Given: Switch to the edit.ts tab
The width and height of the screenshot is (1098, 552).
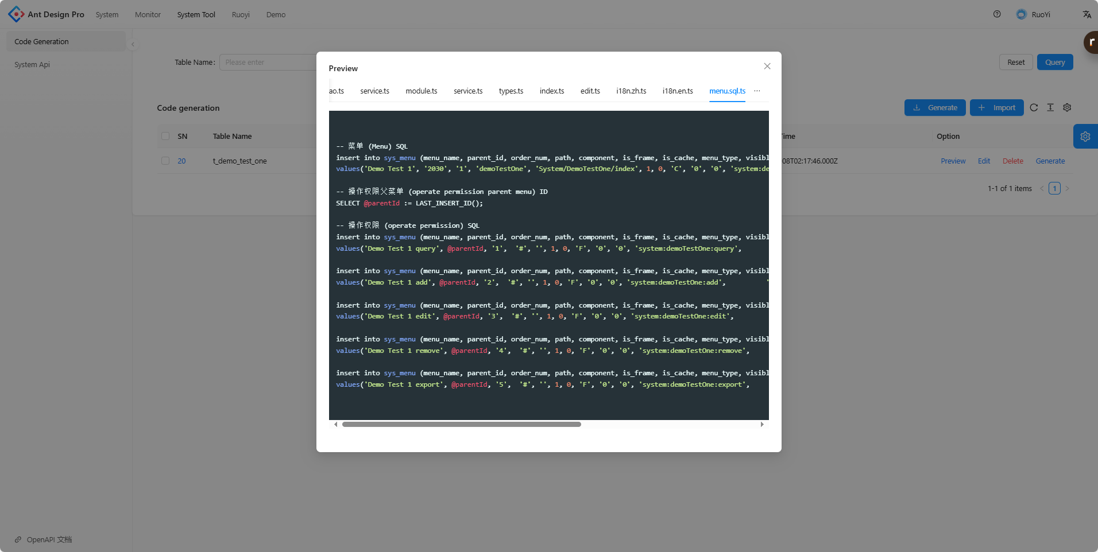Looking at the screenshot, I should click(x=590, y=91).
